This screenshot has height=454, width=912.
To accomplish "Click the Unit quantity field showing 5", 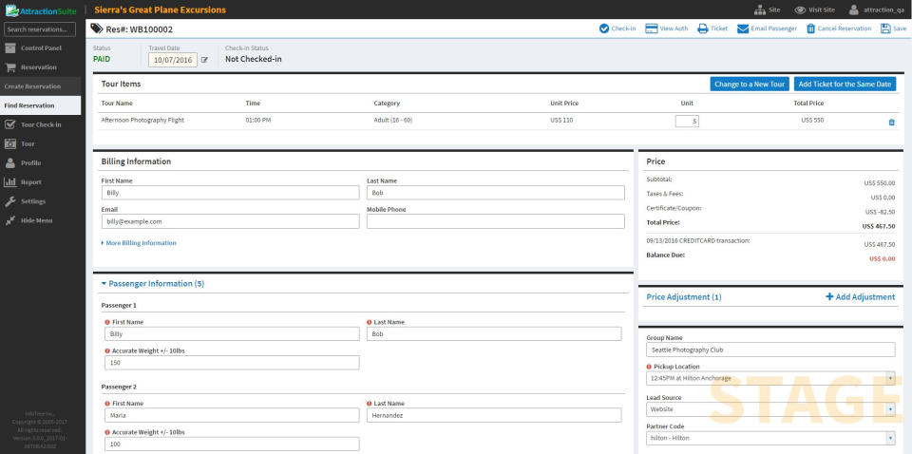I will 687,122.
